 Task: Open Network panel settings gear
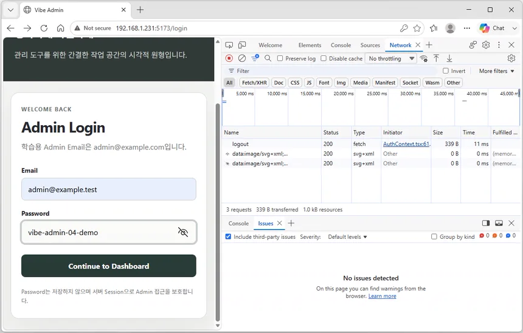pos(511,58)
